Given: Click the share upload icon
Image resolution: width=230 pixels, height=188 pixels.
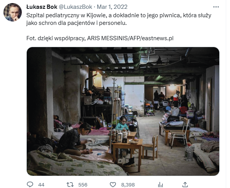Looking at the screenshot, I should 185,185.
